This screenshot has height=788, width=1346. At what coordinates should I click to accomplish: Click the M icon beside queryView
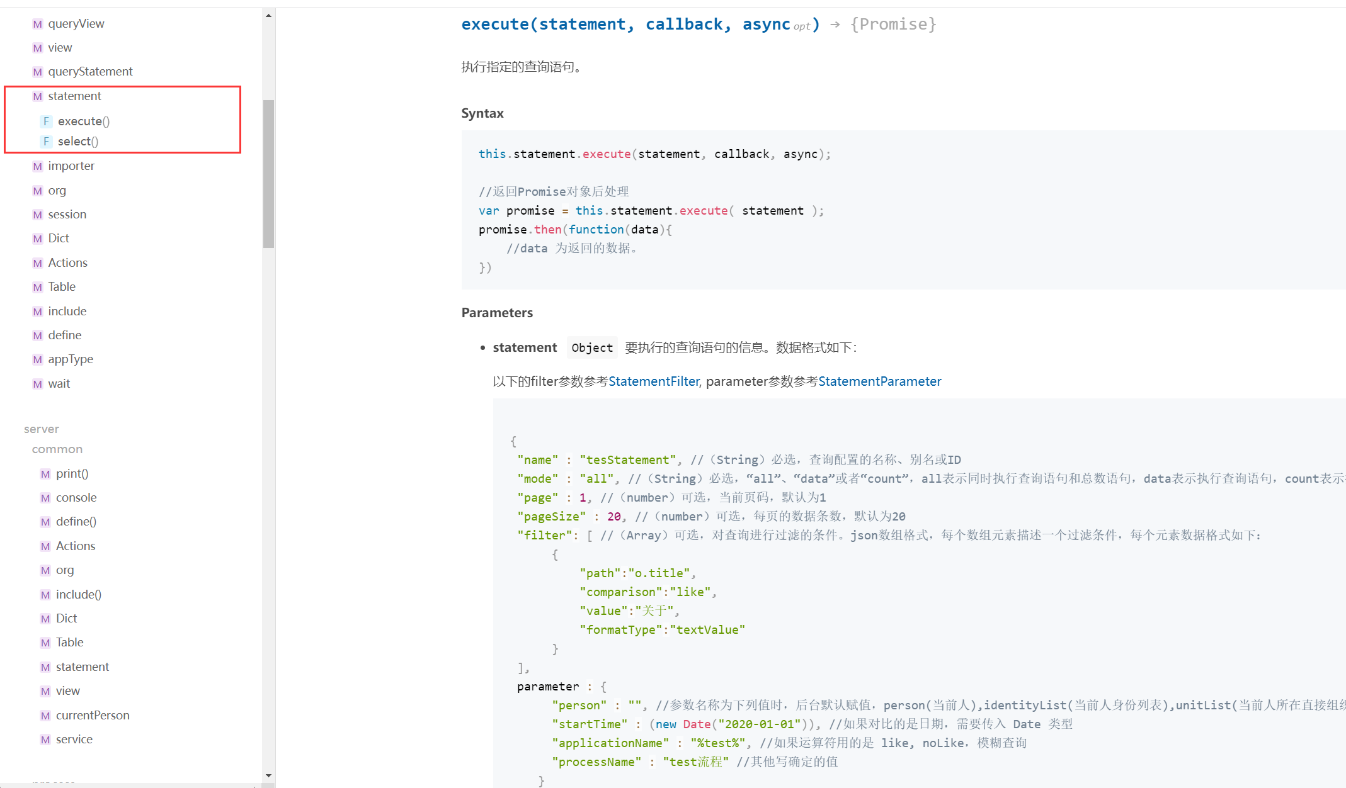[x=37, y=24]
